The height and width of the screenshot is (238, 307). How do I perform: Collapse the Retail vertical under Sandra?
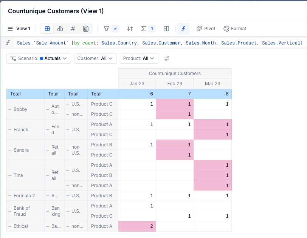48,150
